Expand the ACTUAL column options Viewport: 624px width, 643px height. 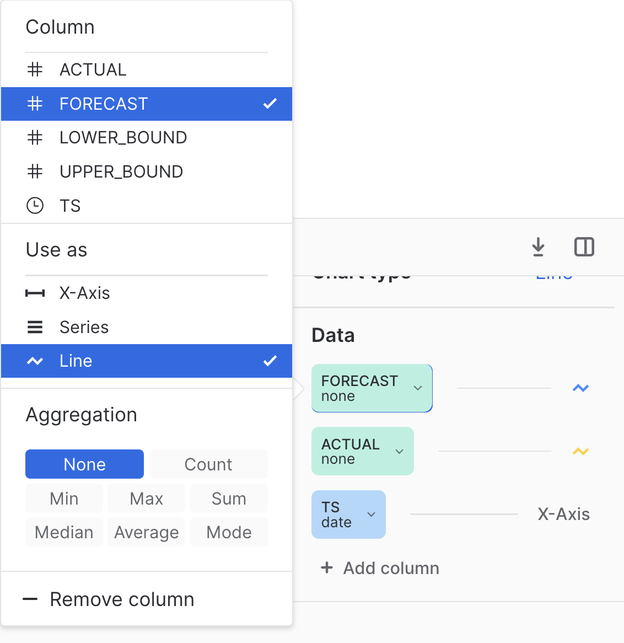399,451
